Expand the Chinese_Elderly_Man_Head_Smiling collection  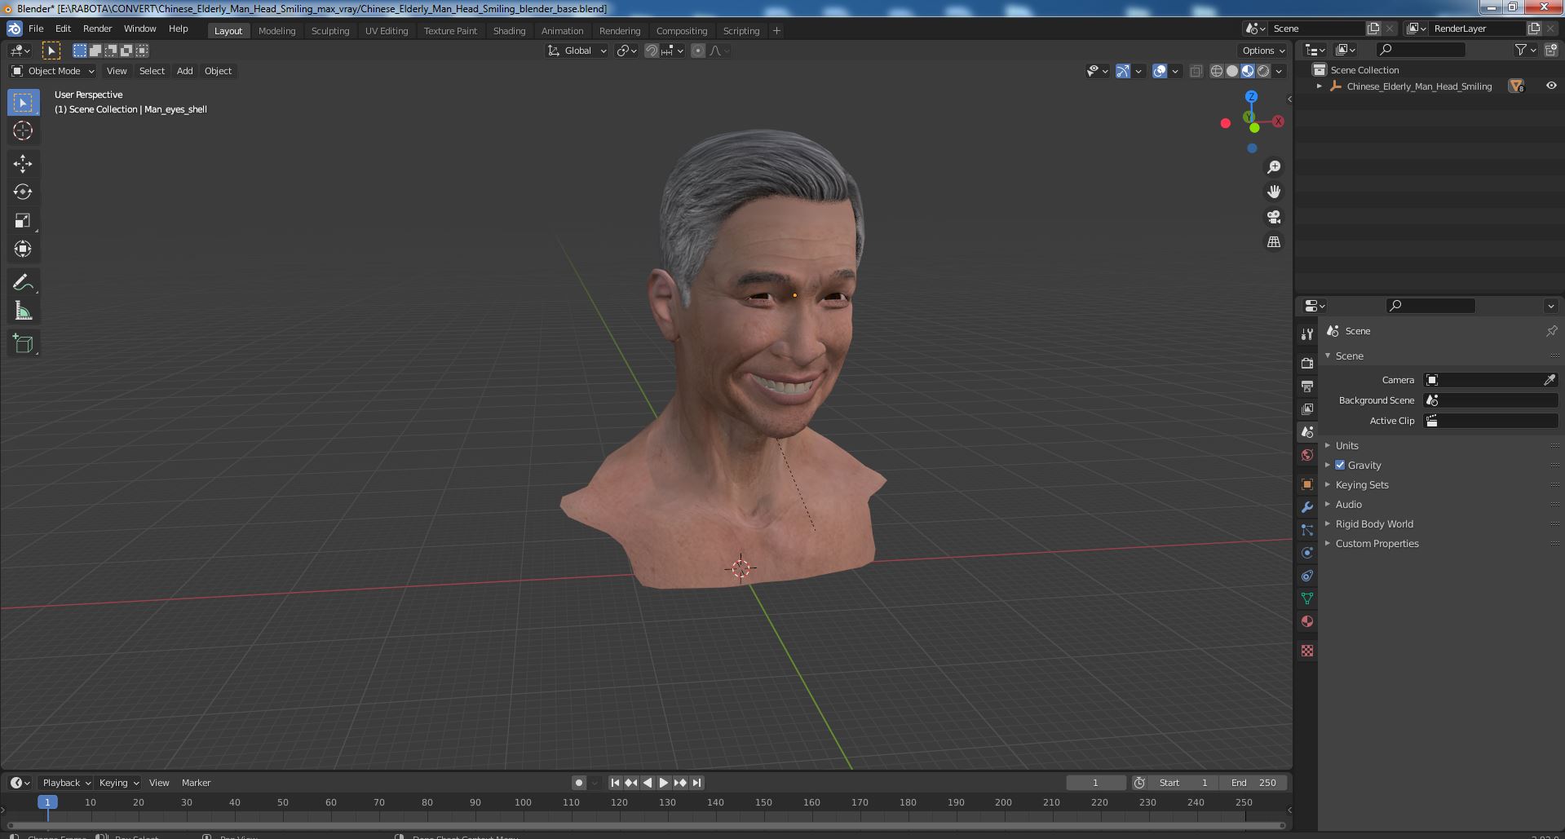click(x=1320, y=86)
